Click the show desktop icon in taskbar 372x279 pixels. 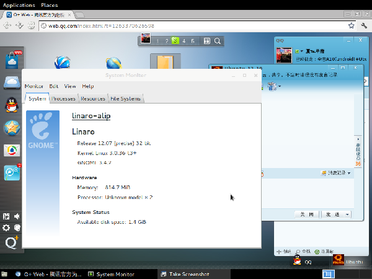coord(4,274)
